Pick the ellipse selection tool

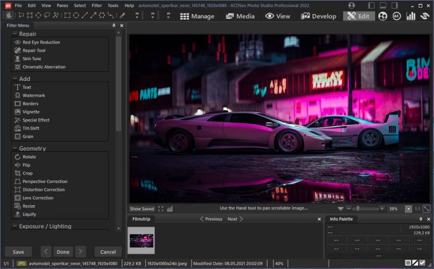pos(38,15)
